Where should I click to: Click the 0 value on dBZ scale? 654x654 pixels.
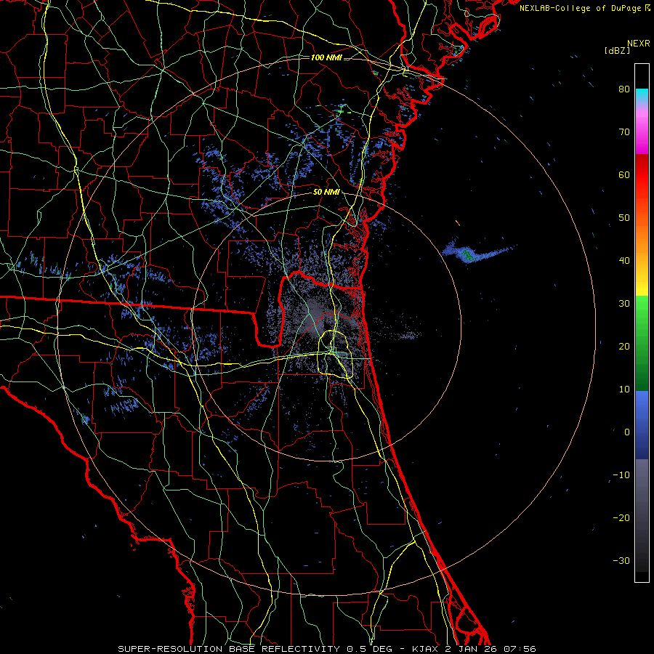pos(627,432)
